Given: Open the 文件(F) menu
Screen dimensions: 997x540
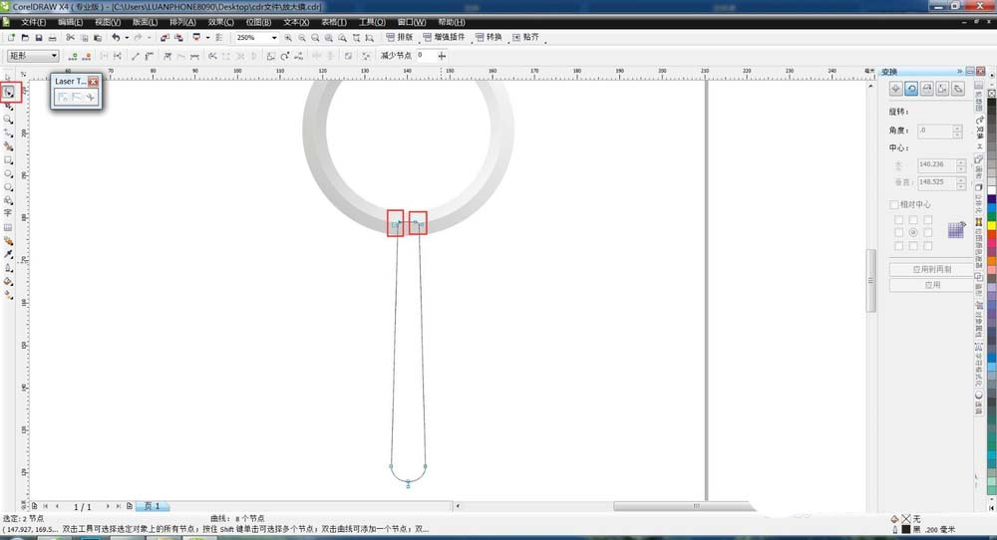Looking at the screenshot, I should pyautogui.click(x=33, y=22).
